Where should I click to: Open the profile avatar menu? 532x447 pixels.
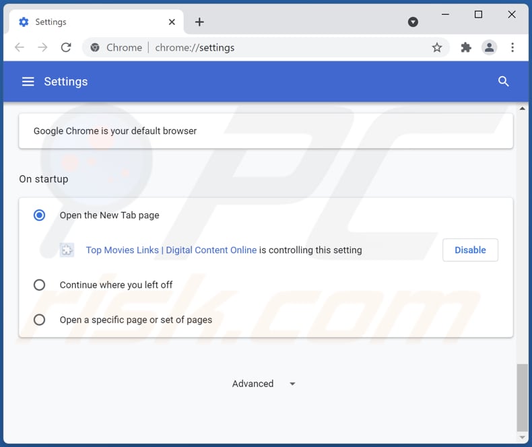489,48
